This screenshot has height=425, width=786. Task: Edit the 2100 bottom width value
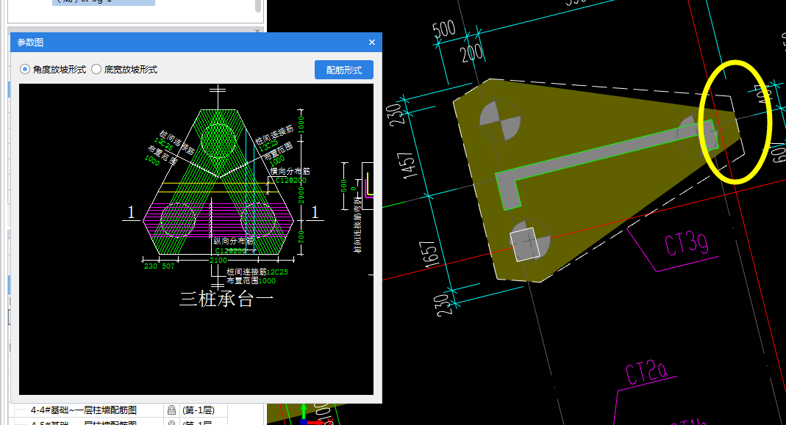tap(218, 261)
